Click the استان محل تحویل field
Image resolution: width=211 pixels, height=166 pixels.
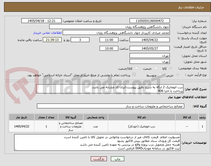pyautogui.click(x=149, y=56)
